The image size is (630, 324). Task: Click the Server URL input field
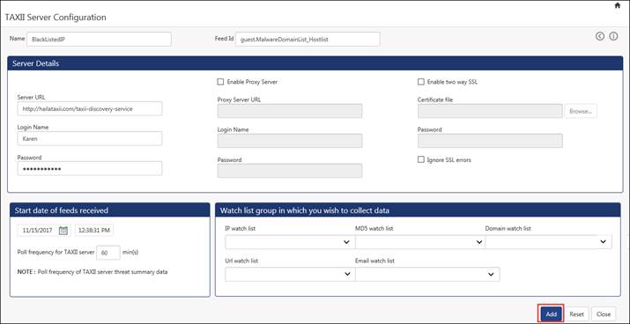point(90,109)
